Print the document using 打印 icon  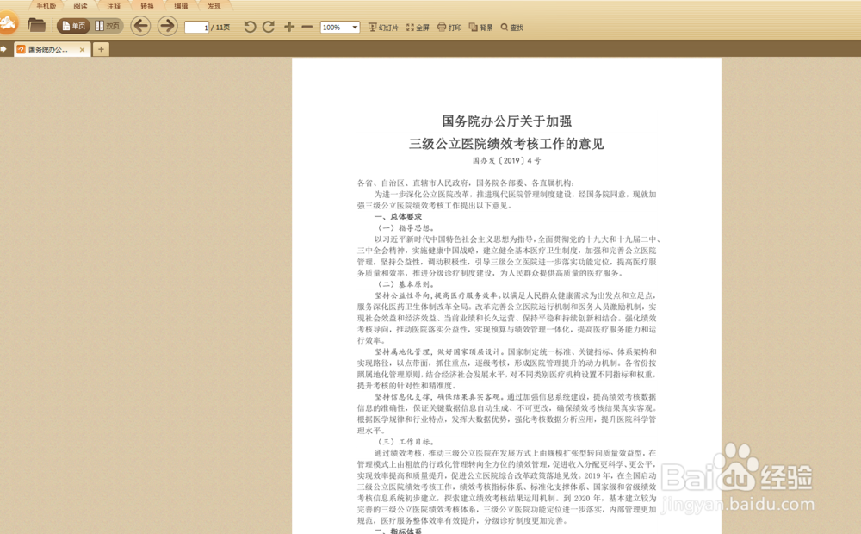(450, 27)
